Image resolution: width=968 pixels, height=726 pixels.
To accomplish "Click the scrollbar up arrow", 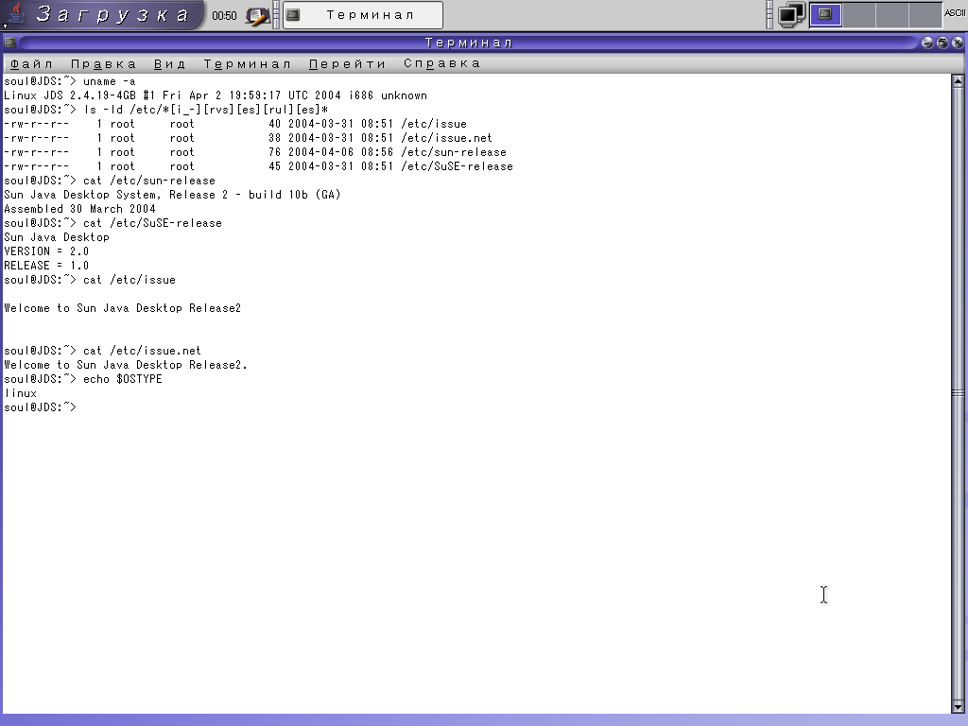I will (959, 81).
